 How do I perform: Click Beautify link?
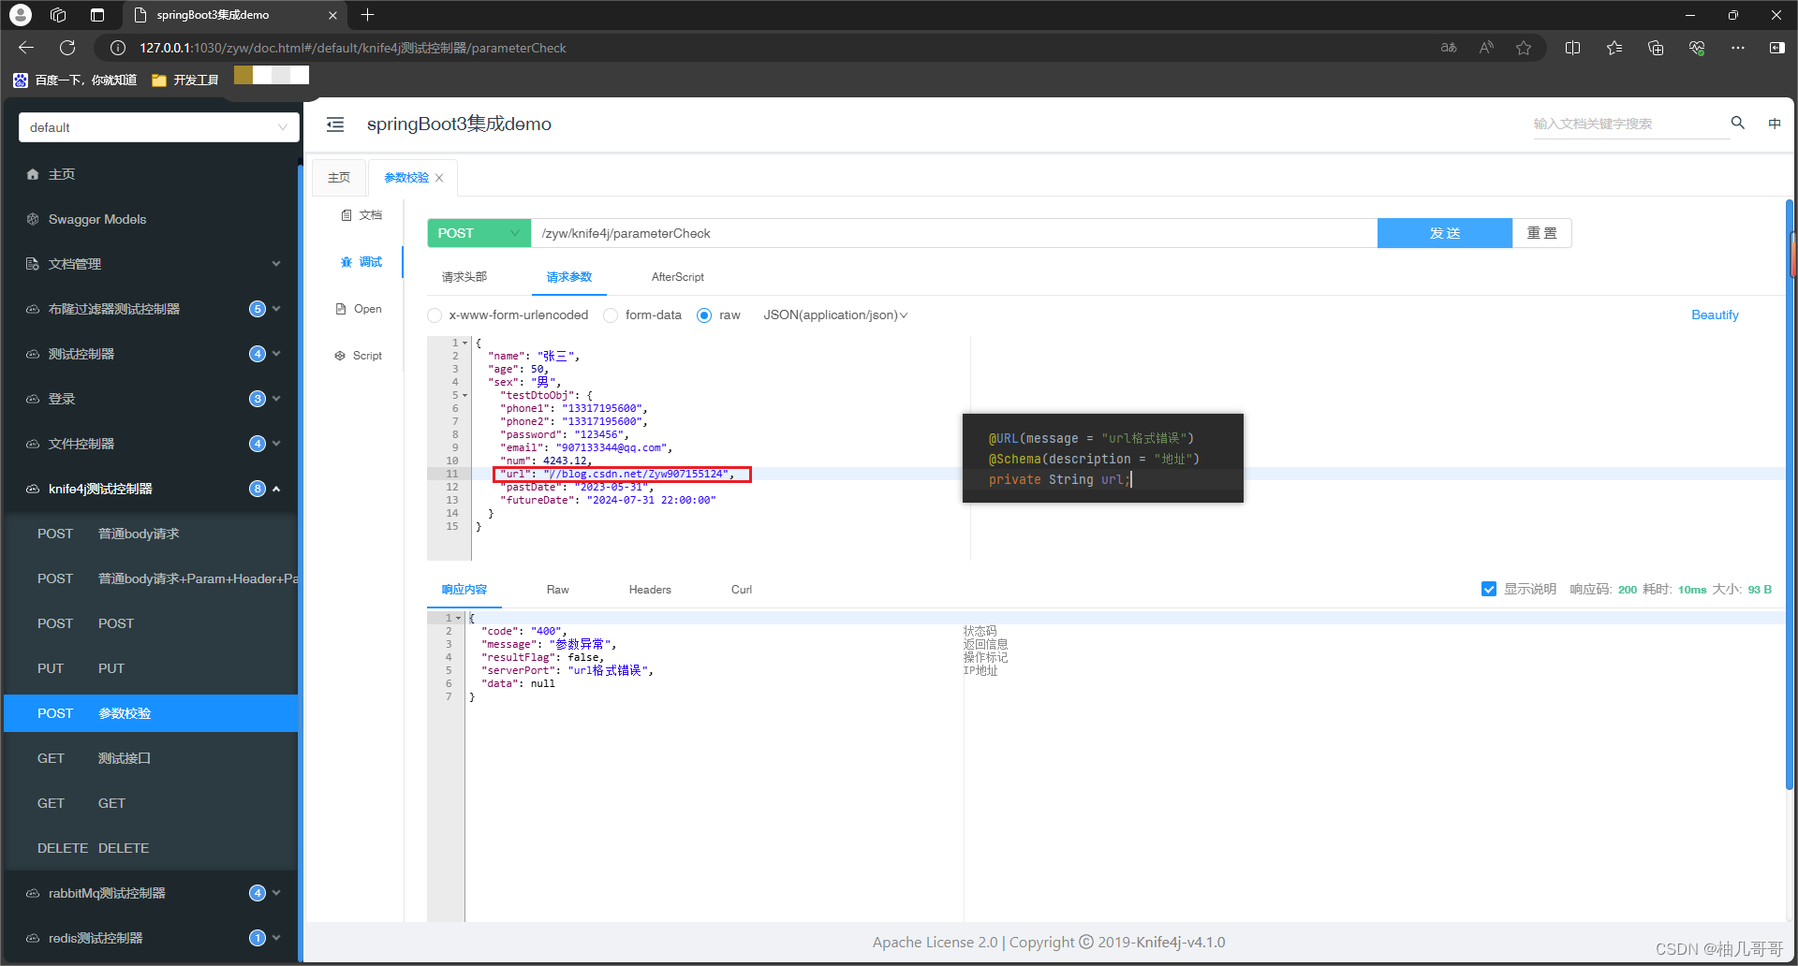point(1714,315)
